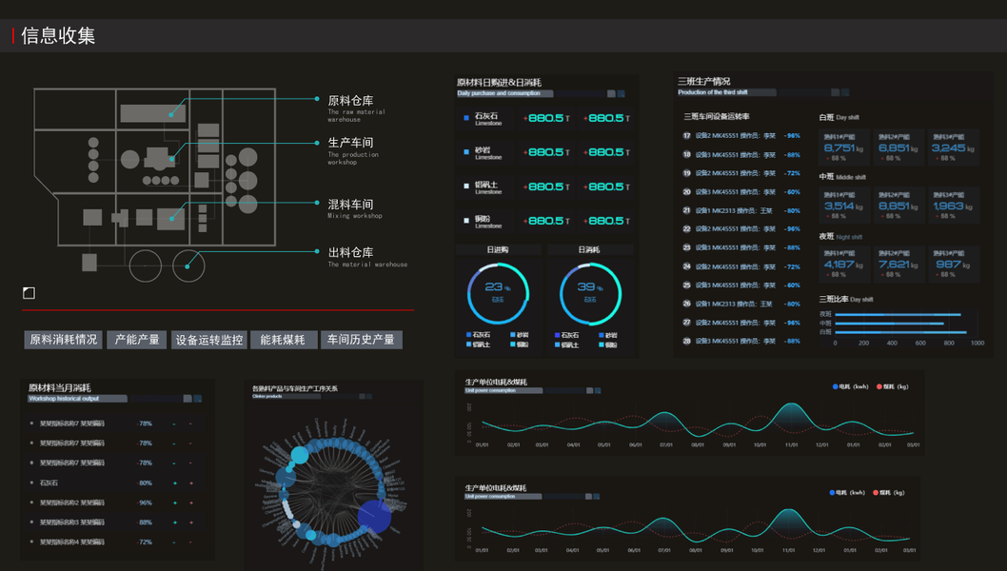Click the gray button in the upper 生产单位电耗&煤耗 header

click(x=589, y=390)
